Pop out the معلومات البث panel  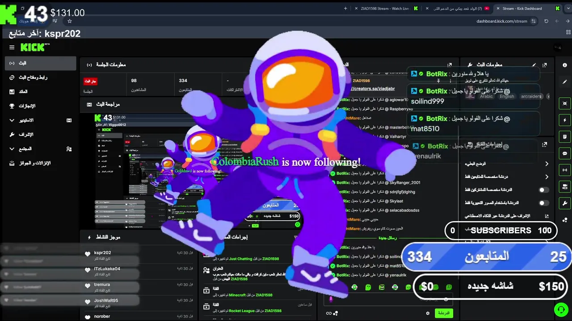point(545,65)
